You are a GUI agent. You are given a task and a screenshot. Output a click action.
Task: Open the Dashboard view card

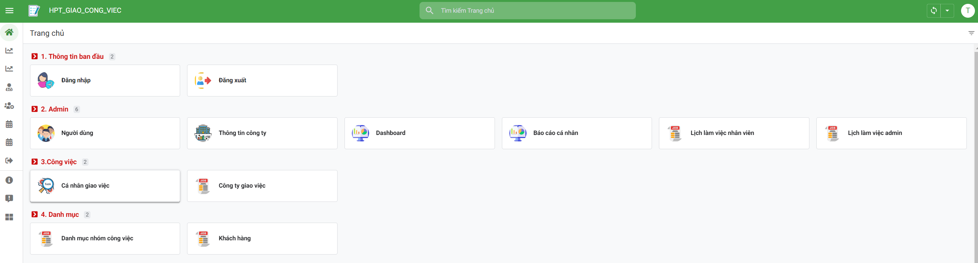click(x=419, y=133)
